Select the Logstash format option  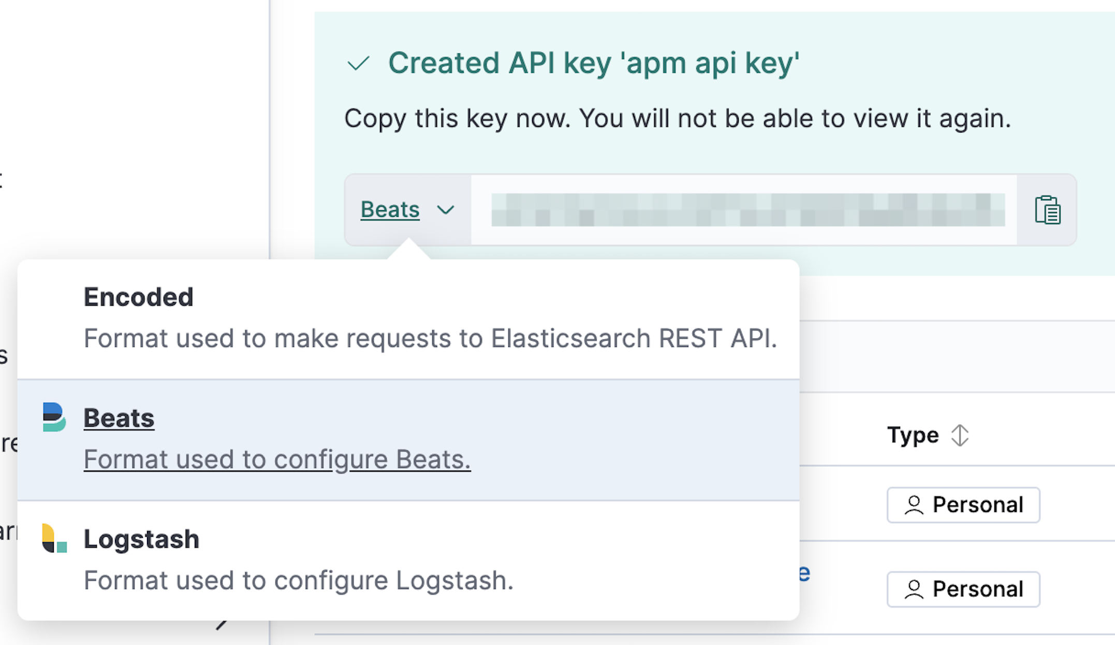pos(141,538)
